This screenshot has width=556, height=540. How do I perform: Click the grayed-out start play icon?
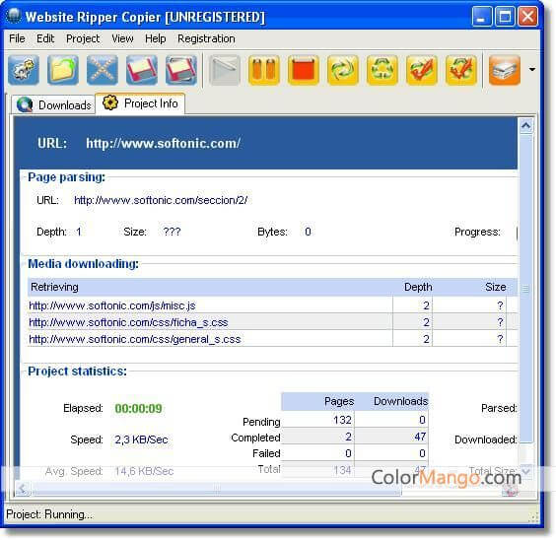pos(225,70)
